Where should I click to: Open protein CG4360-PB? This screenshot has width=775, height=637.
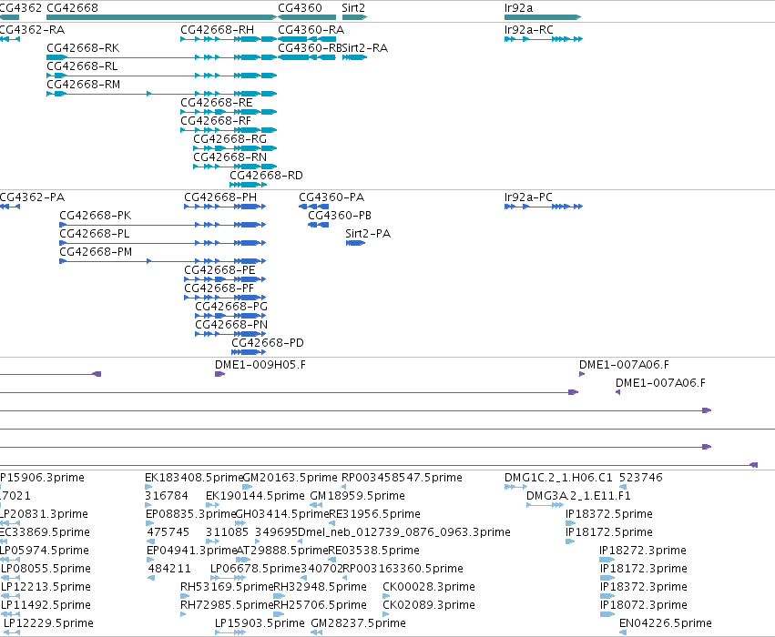pos(340,216)
